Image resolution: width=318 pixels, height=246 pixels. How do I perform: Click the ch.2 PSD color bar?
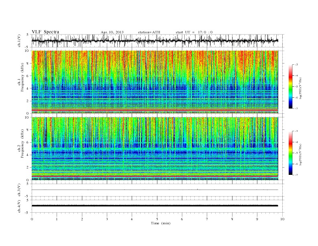(x=290, y=153)
